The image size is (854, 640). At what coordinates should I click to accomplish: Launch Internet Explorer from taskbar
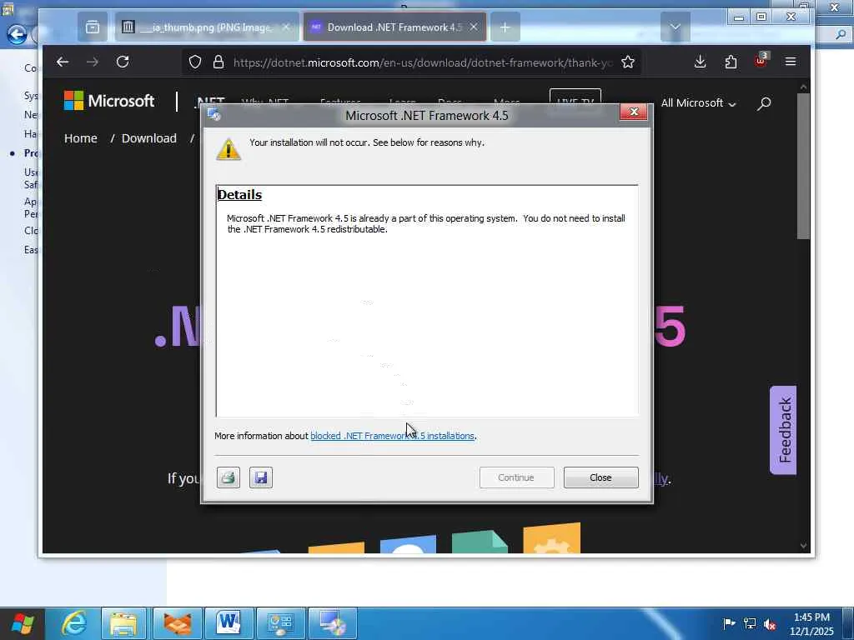pos(73,623)
